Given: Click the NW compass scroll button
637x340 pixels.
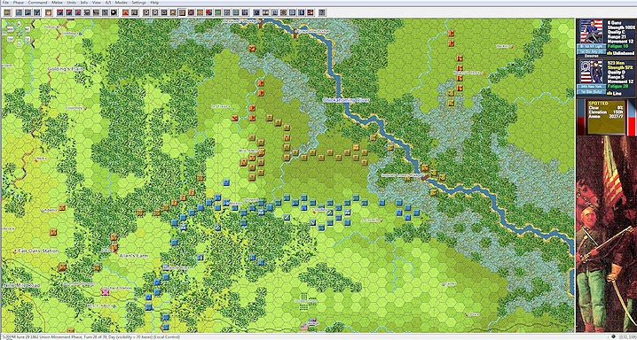Looking at the screenshot, I should click(x=10, y=29).
